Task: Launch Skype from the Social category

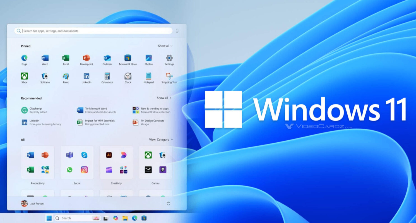Action: tap(84, 155)
